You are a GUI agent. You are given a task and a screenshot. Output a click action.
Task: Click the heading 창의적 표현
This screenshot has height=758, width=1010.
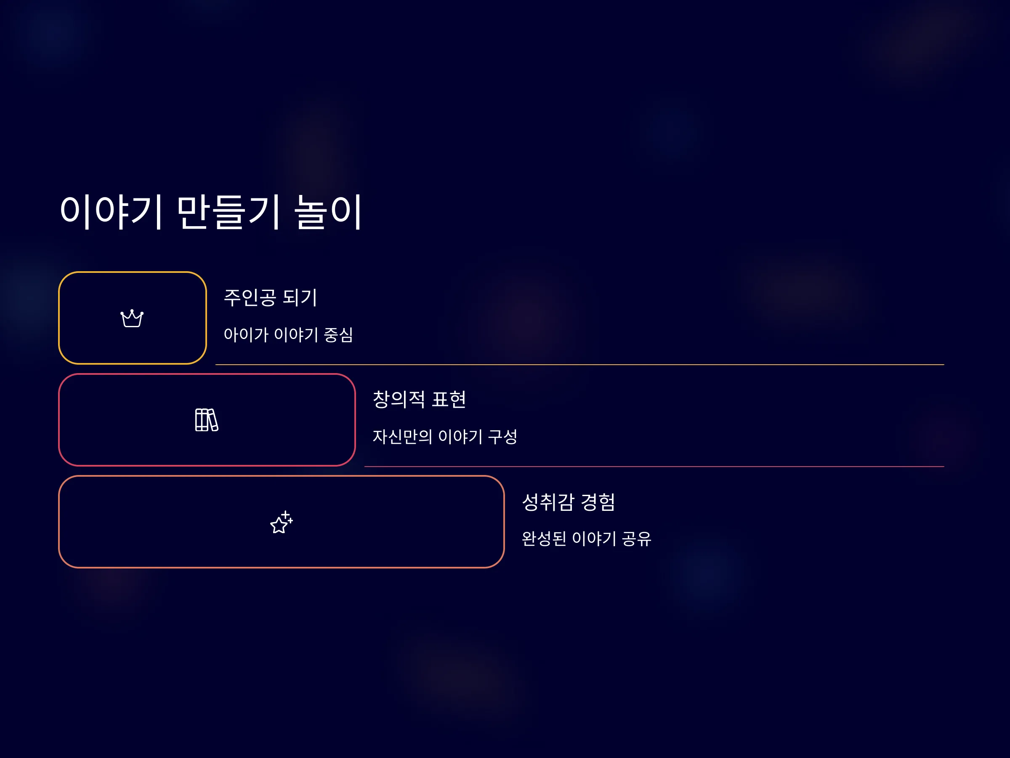tap(419, 399)
